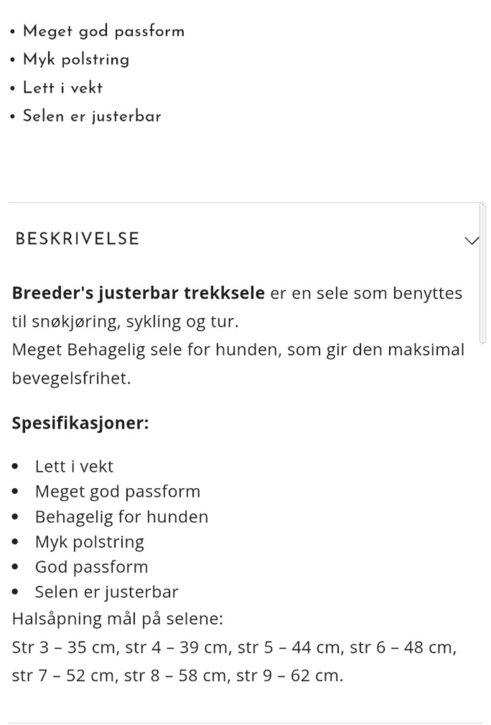The image size is (491, 725).
Task: Expand the description disclosure arrow
Action: tap(471, 240)
